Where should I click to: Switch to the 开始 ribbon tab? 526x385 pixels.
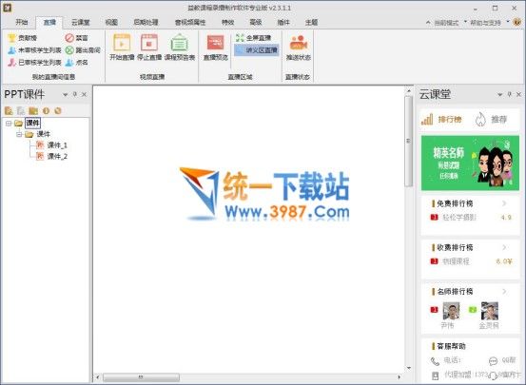point(22,23)
